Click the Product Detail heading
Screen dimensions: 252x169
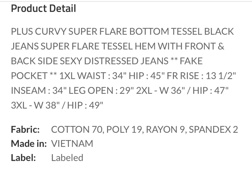(x=43, y=8)
